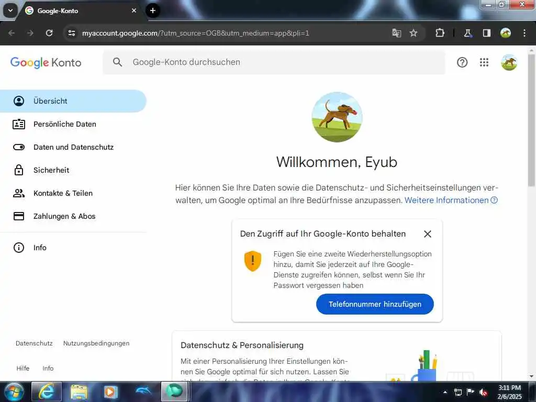The image size is (536, 402).
Task: Bookmark this page with the star
Action: (414, 33)
